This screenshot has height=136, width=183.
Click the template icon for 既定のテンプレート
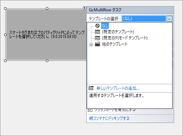pos(97,32)
